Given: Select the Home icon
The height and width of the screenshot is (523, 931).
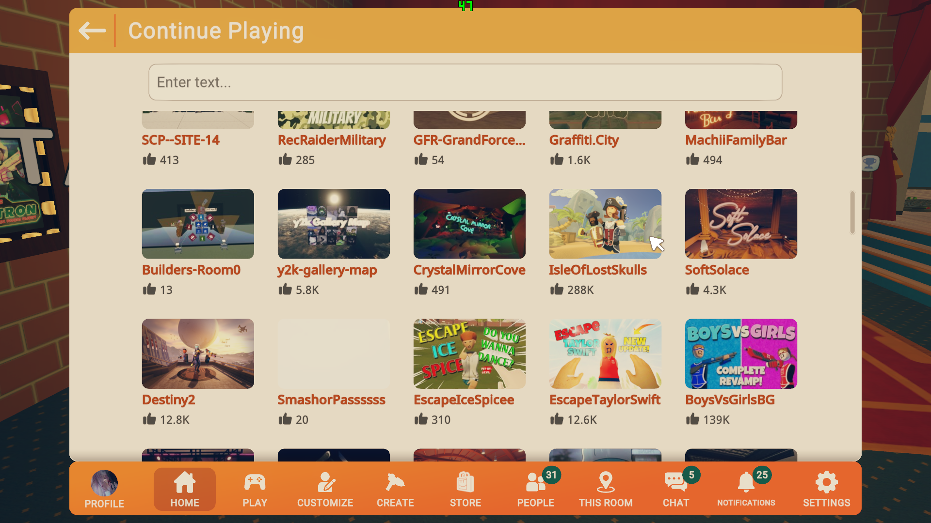Looking at the screenshot, I should click(185, 483).
